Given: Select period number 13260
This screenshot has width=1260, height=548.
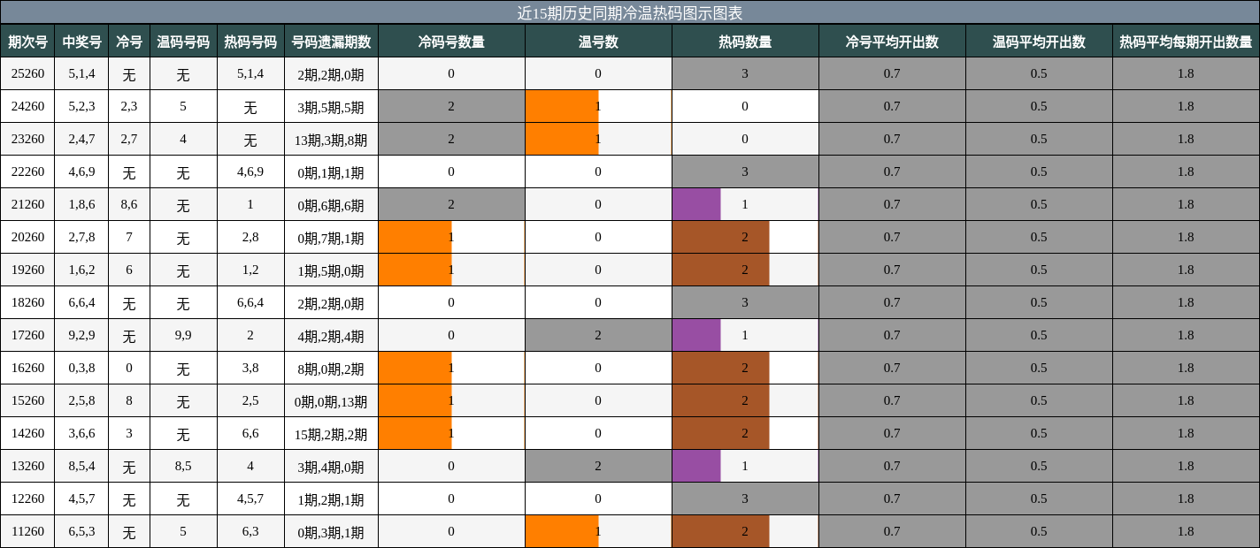Looking at the screenshot, I should (x=27, y=467).
